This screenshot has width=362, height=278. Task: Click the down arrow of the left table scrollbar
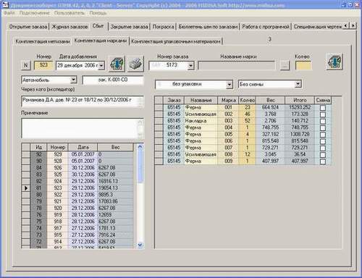point(140,245)
